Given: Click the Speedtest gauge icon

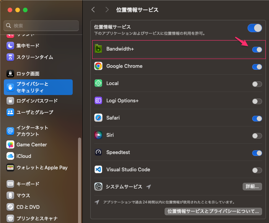Looking at the screenshot, I should (x=98, y=152).
